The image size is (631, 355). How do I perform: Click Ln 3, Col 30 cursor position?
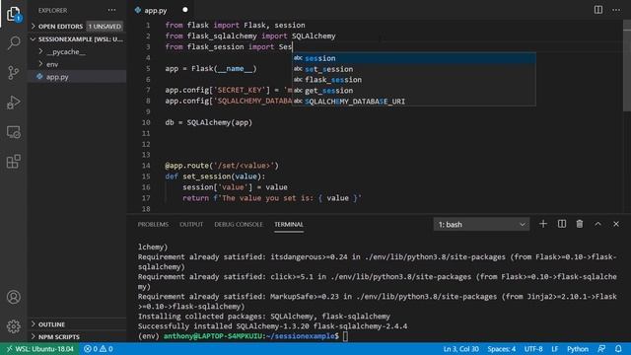point(460,349)
